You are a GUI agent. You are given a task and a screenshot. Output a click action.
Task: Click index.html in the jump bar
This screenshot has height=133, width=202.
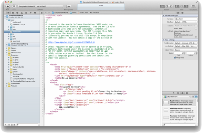point(83,12)
